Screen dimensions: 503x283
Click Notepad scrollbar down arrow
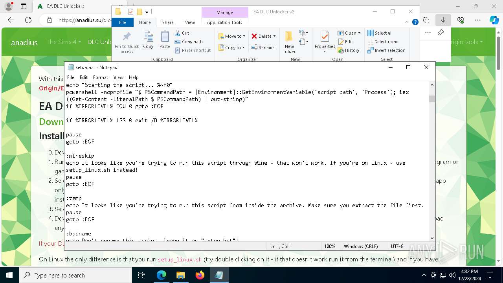pos(432,238)
